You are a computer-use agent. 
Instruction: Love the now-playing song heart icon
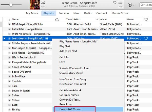coord(115,3)
